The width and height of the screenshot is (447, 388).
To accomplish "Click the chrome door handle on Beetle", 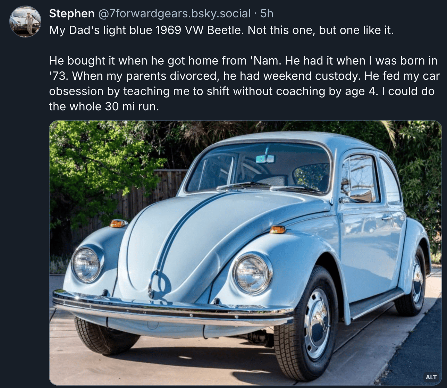I will click(387, 218).
